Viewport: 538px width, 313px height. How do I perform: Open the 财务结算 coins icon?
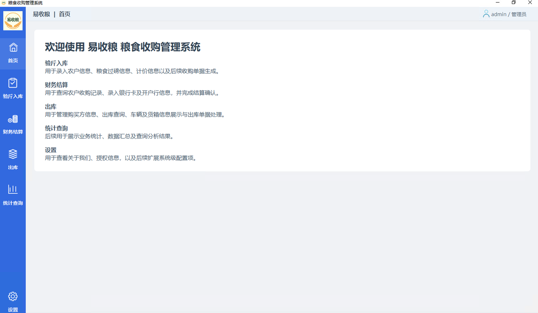point(13,119)
